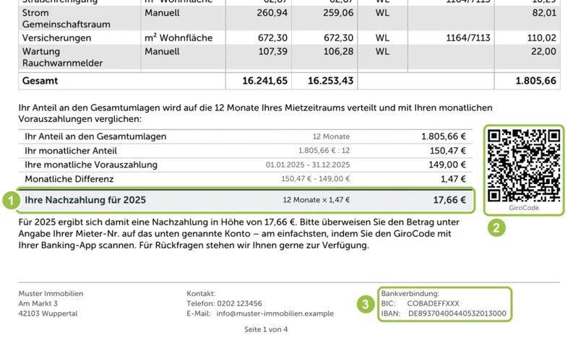
Task: Click bold '17,66 €' in the Nachzahlung row
Action: [x=449, y=200]
